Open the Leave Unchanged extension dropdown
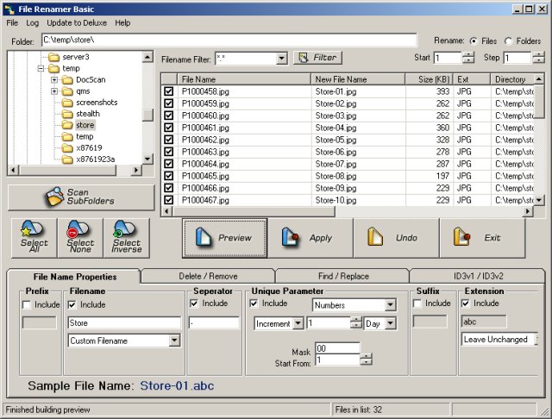552x419 pixels. [x=536, y=340]
